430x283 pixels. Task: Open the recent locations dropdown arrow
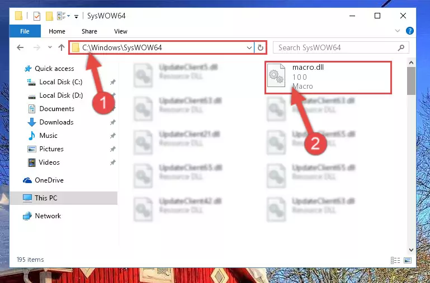pos(50,47)
